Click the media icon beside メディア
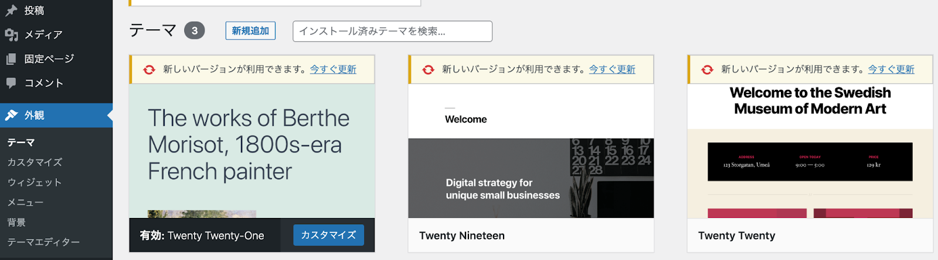 coord(11,35)
